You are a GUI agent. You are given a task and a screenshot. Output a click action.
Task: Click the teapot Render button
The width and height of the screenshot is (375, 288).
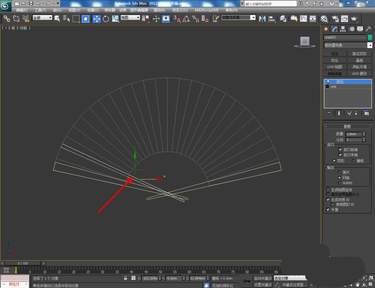(354, 18)
